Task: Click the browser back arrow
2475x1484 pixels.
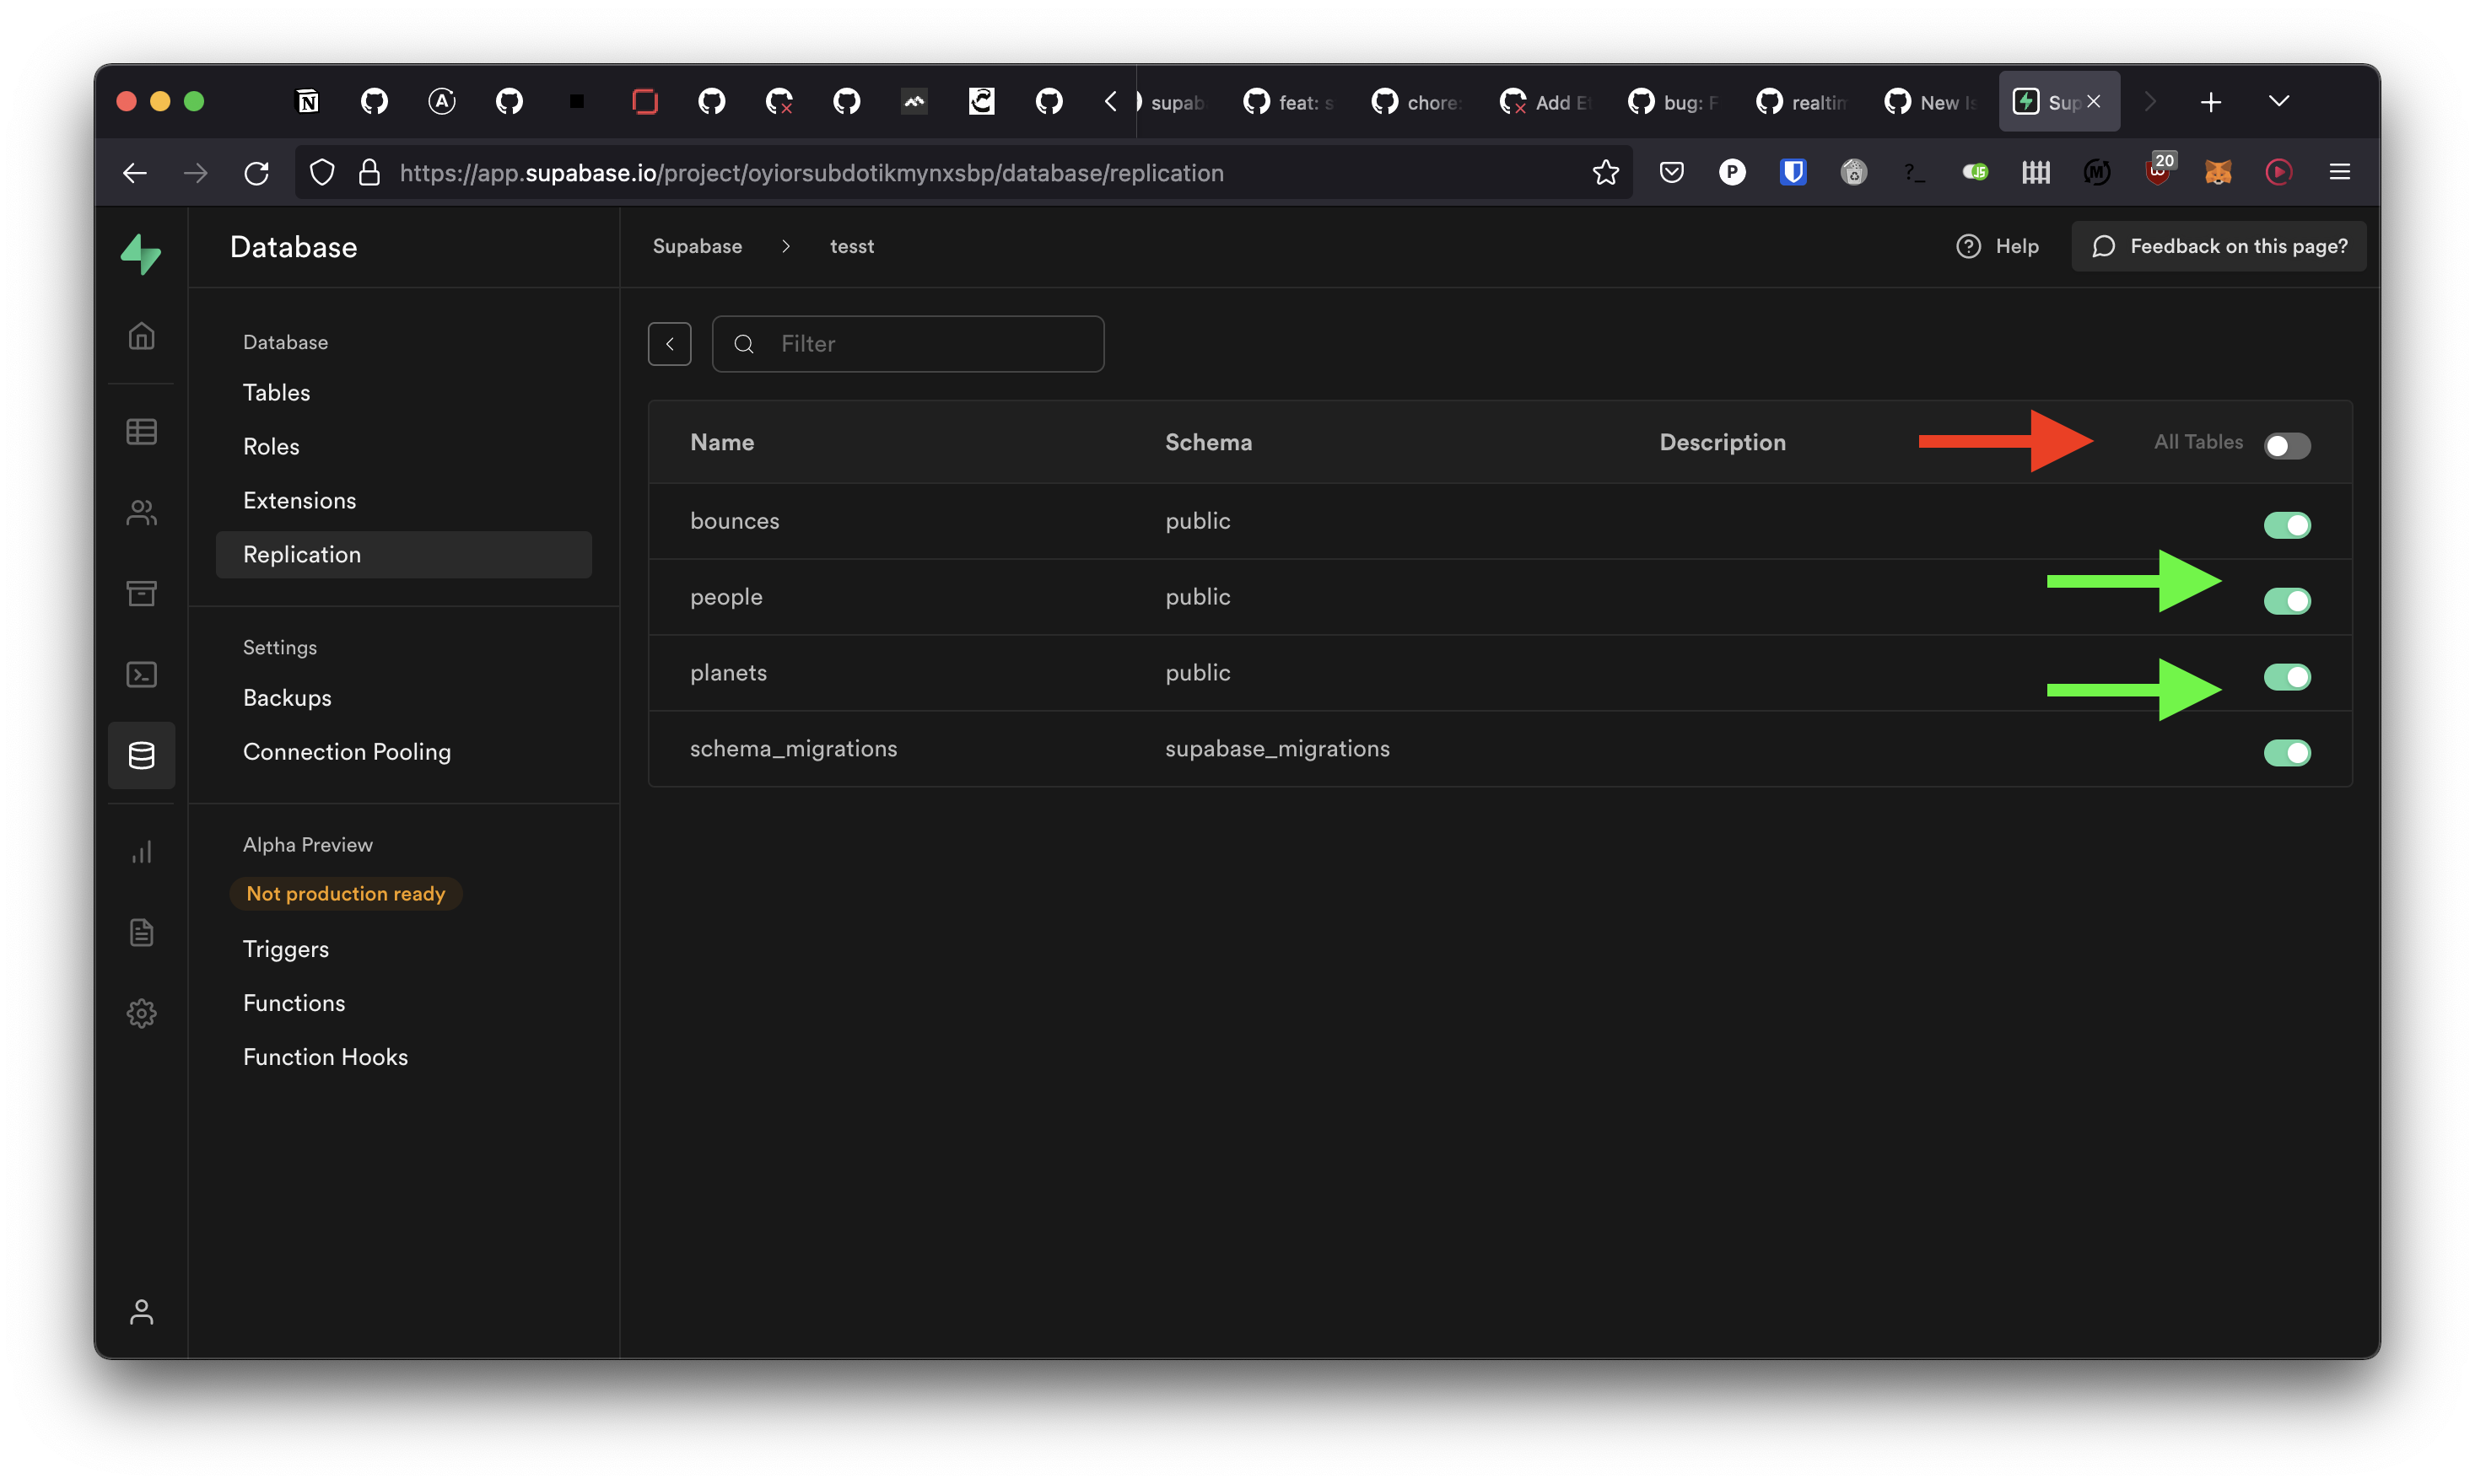Action: click(134, 173)
